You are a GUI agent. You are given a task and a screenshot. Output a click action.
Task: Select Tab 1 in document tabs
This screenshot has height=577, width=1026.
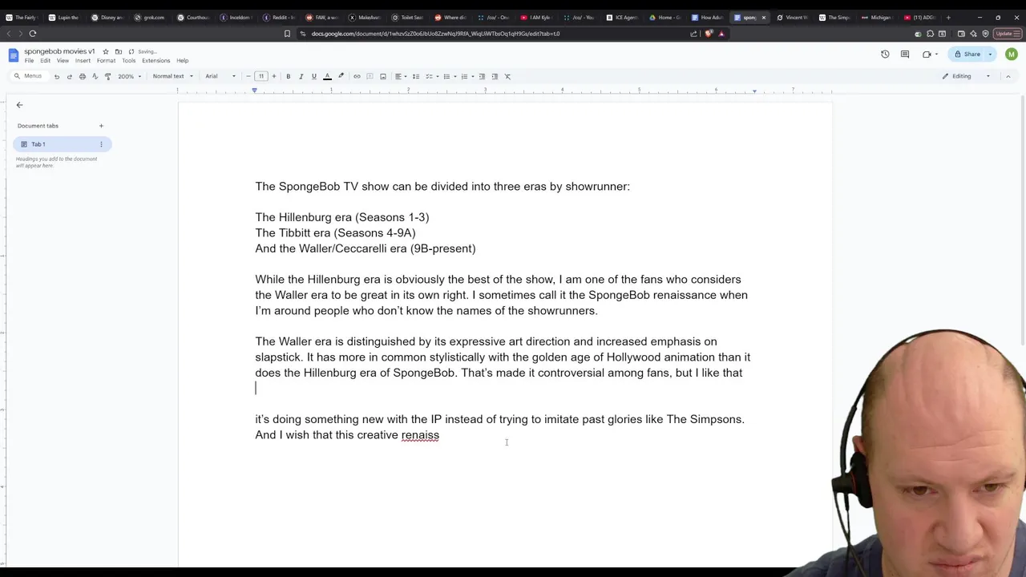62,144
